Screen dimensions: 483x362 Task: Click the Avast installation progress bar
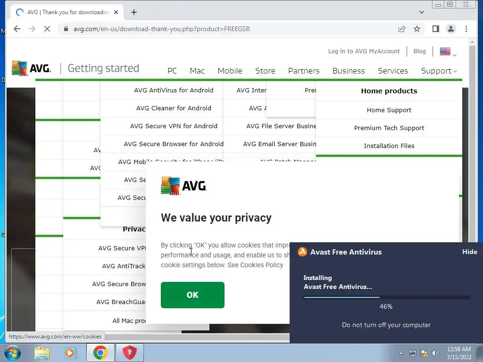click(x=387, y=297)
